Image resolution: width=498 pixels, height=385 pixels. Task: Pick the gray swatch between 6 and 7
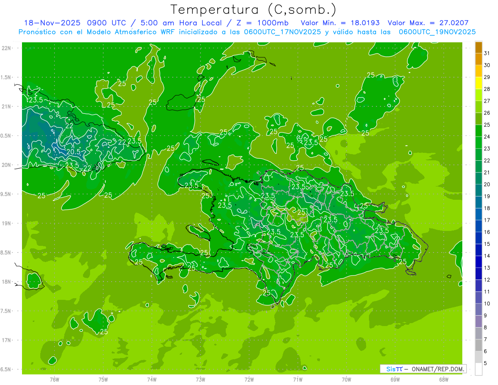coord(478,346)
